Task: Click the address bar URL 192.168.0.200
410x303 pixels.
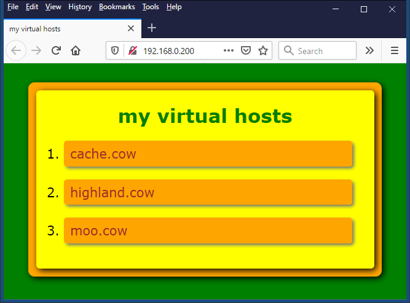Action: [x=168, y=51]
